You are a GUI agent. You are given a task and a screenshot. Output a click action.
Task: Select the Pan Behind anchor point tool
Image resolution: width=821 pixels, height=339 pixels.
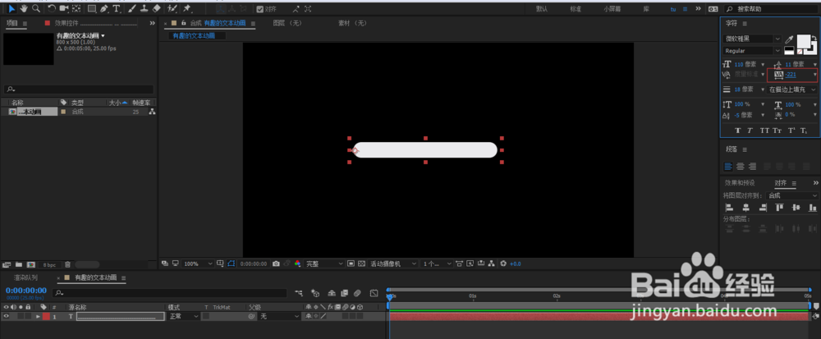point(76,8)
